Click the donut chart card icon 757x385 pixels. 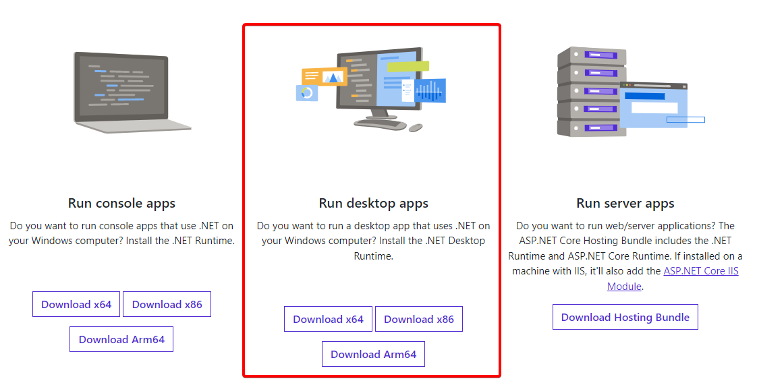pos(307,94)
